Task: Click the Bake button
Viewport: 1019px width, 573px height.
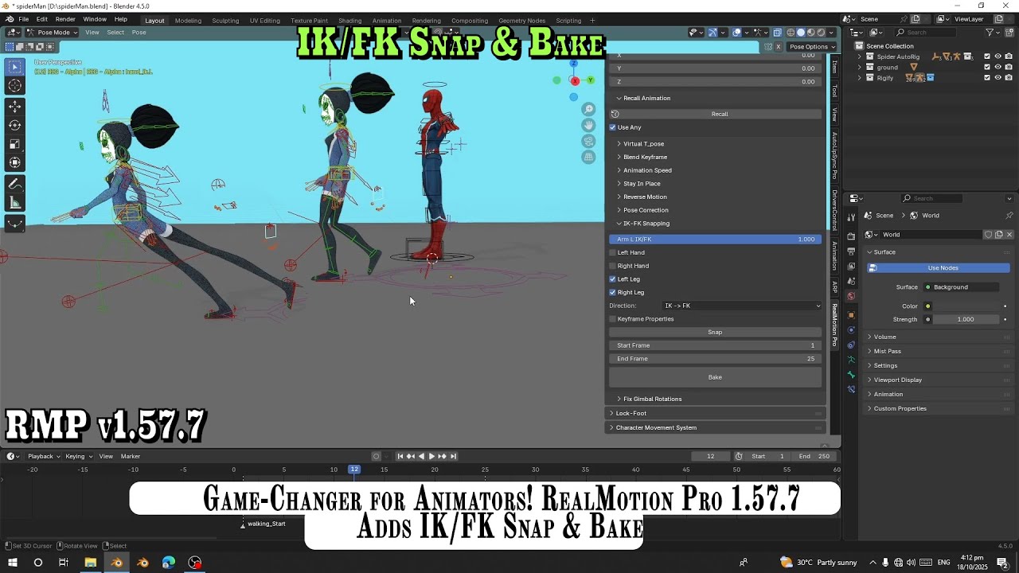Action: [715, 377]
